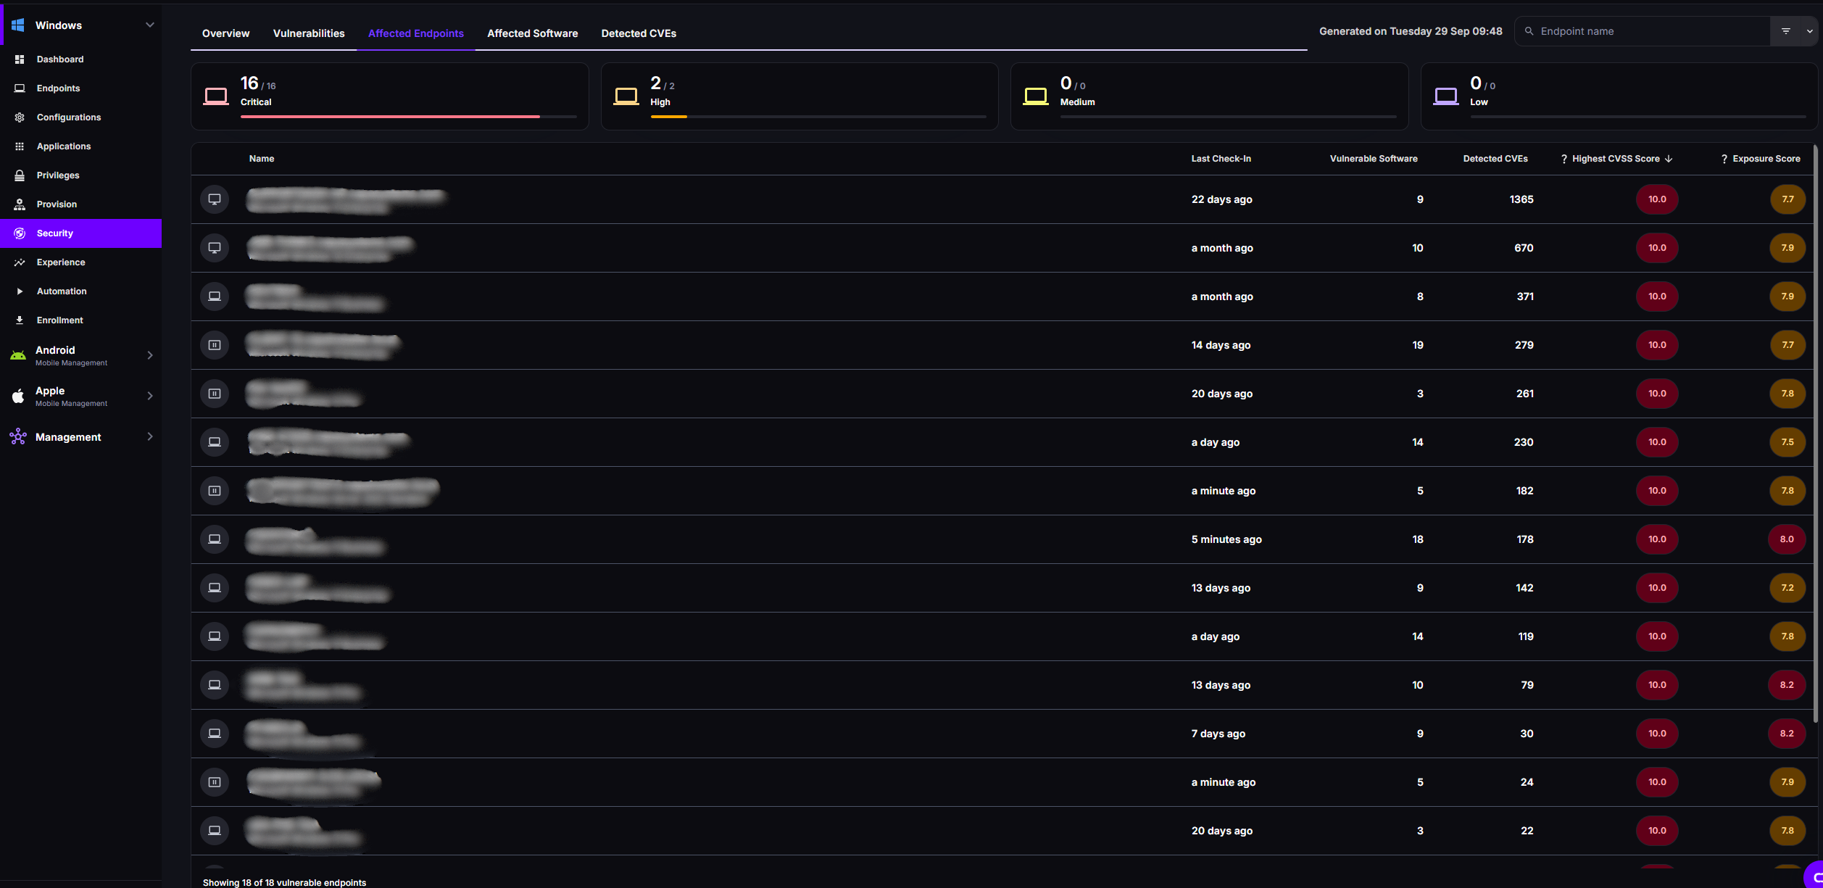
Task: Click the 1365 detected CVEs value
Action: click(x=1521, y=199)
